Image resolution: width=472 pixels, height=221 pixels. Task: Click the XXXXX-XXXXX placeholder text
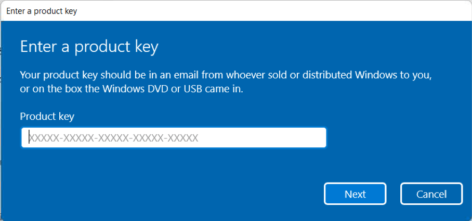click(113, 138)
